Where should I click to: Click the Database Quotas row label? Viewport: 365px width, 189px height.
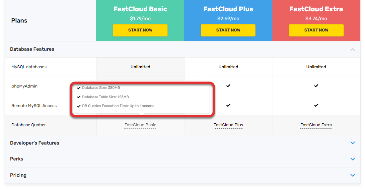[x=29, y=125]
